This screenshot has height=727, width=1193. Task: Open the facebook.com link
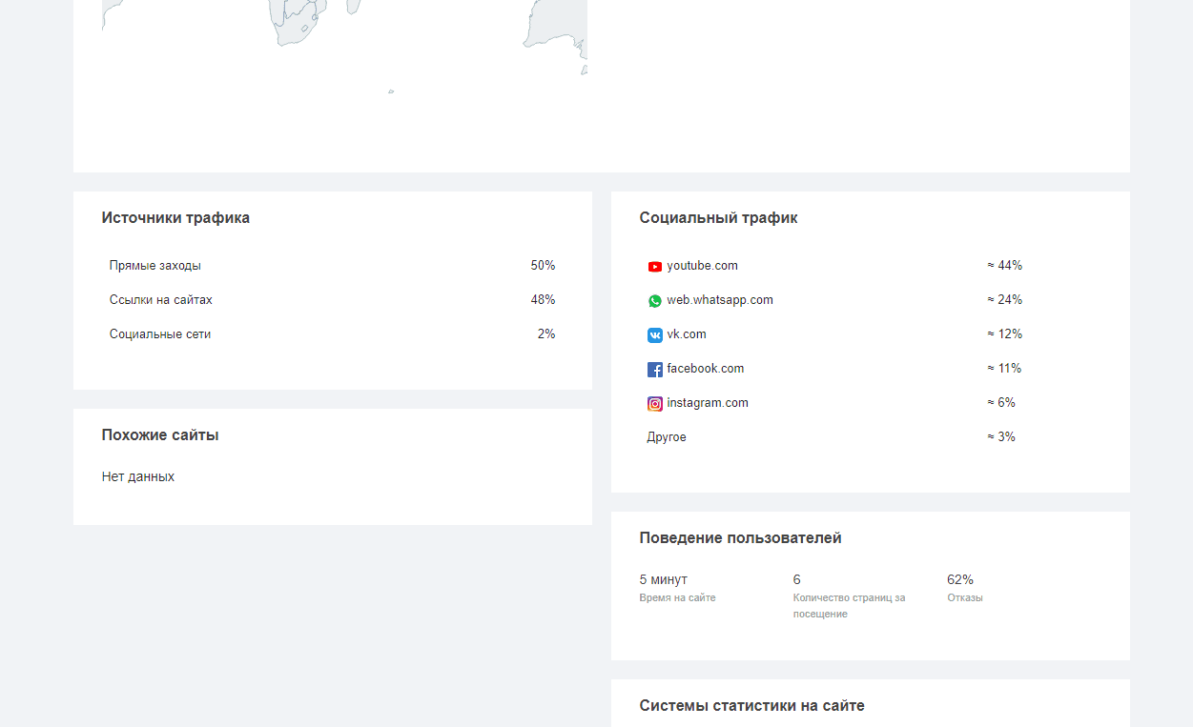(x=705, y=369)
